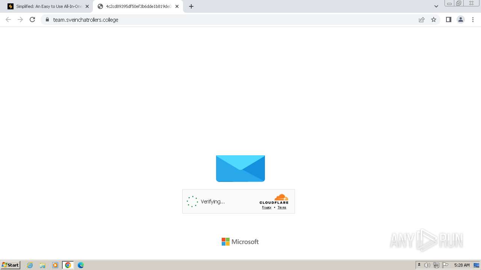Launch Microsoft Edge from taskbar

[x=81, y=265]
